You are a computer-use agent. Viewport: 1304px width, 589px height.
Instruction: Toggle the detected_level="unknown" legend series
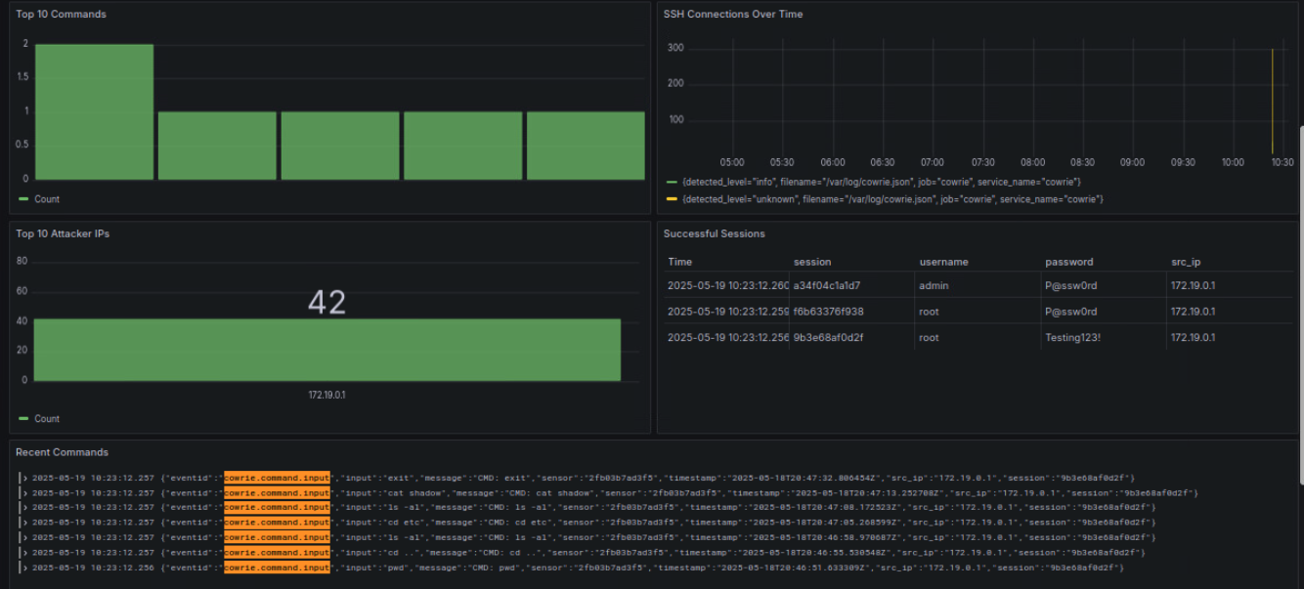pos(892,199)
